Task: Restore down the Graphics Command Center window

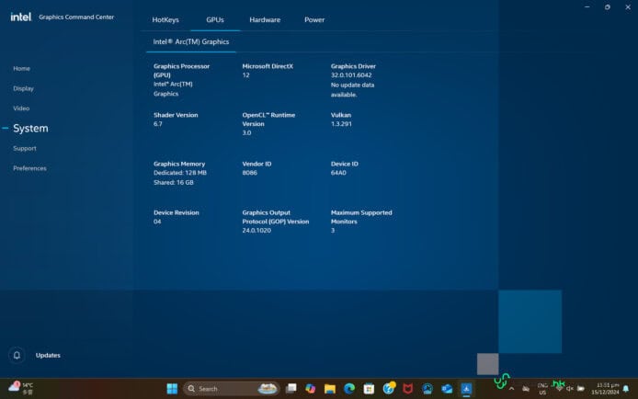Action: tap(607, 7)
